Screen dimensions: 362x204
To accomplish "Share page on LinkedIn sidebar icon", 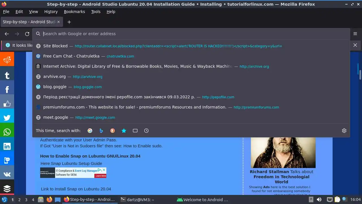I will tap(7, 146).
